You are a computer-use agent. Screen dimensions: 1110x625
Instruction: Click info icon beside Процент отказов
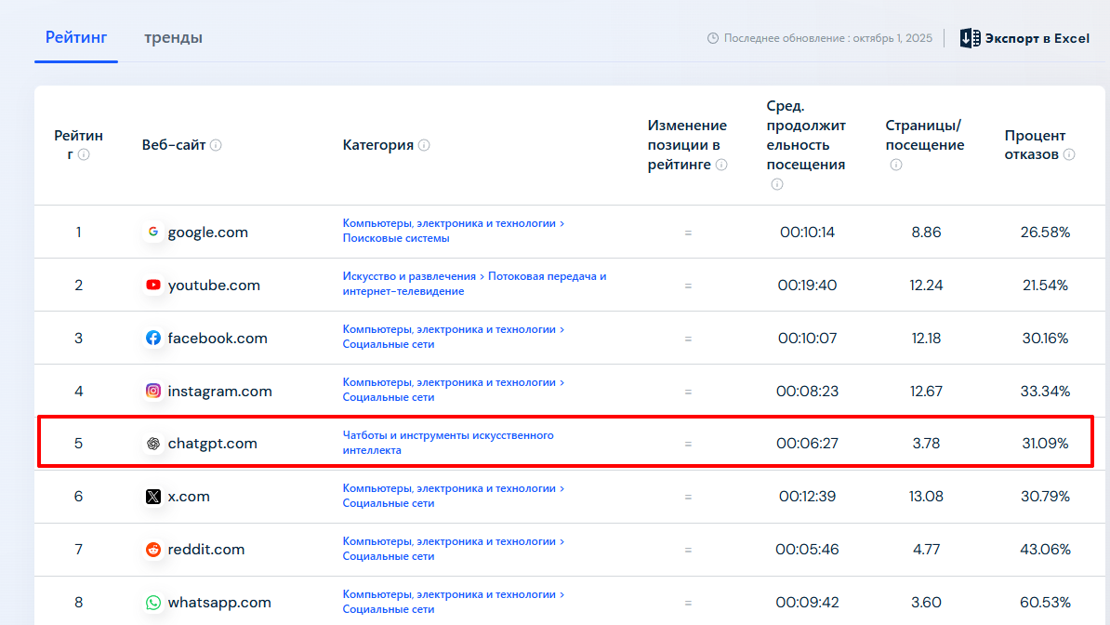pyautogui.click(x=1069, y=154)
